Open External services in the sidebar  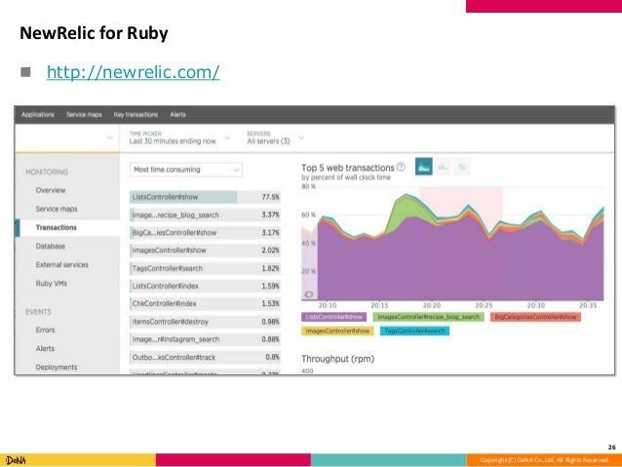(x=61, y=265)
